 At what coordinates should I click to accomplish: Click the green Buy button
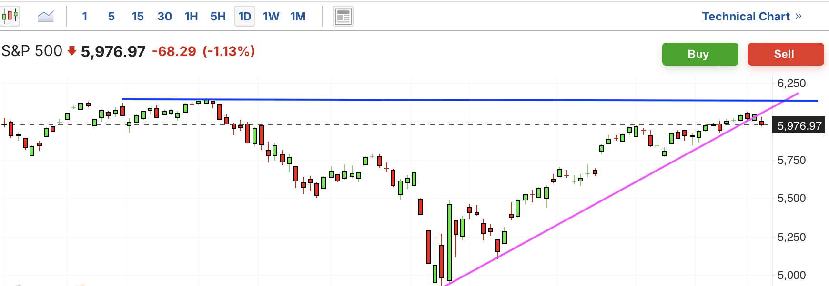point(700,54)
